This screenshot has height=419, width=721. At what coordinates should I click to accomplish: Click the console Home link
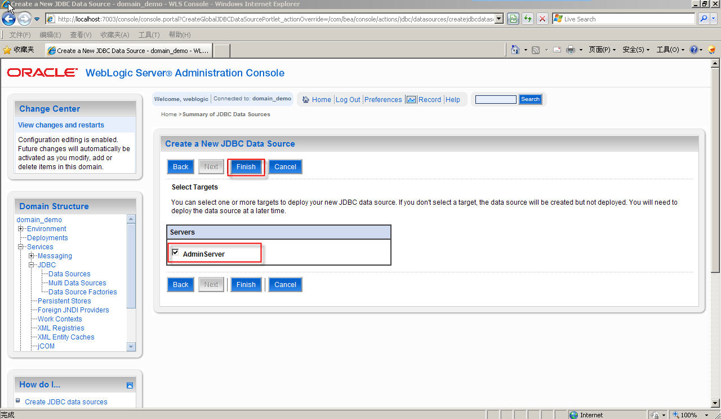(x=321, y=100)
